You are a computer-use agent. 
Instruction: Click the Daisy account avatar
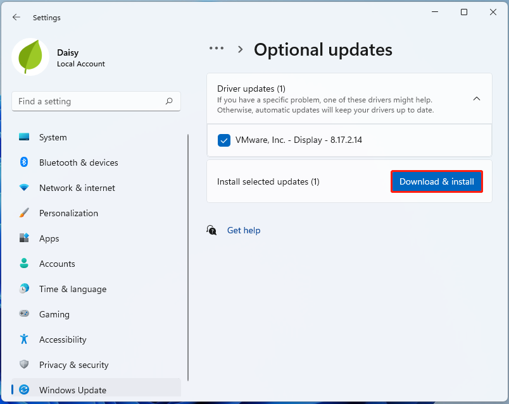[x=30, y=57]
